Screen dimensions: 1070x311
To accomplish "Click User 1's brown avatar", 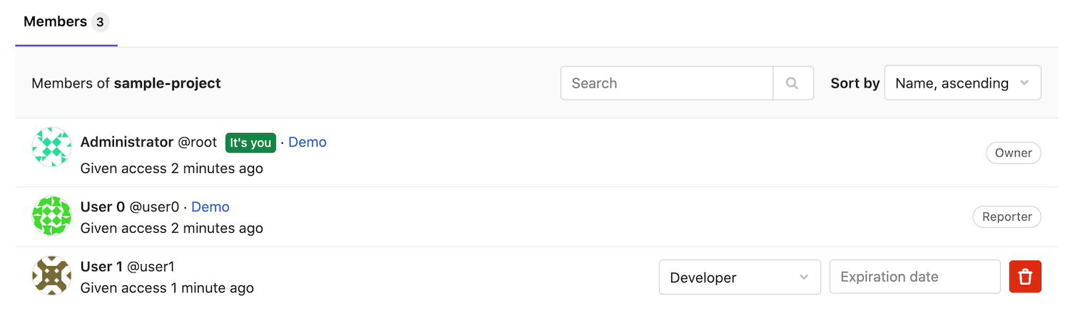I will click(x=52, y=276).
